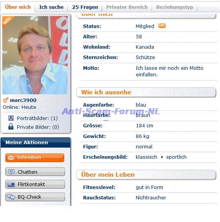Open the Porträtbilder (1) link
Image resolution: width=220 pixels, height=222 pixels.
tap(37, 118)
